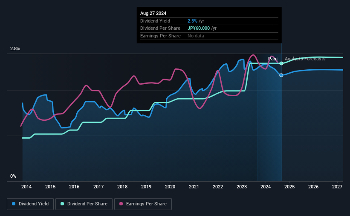Click the 2017 year label on the axis

tap(98, 187)
